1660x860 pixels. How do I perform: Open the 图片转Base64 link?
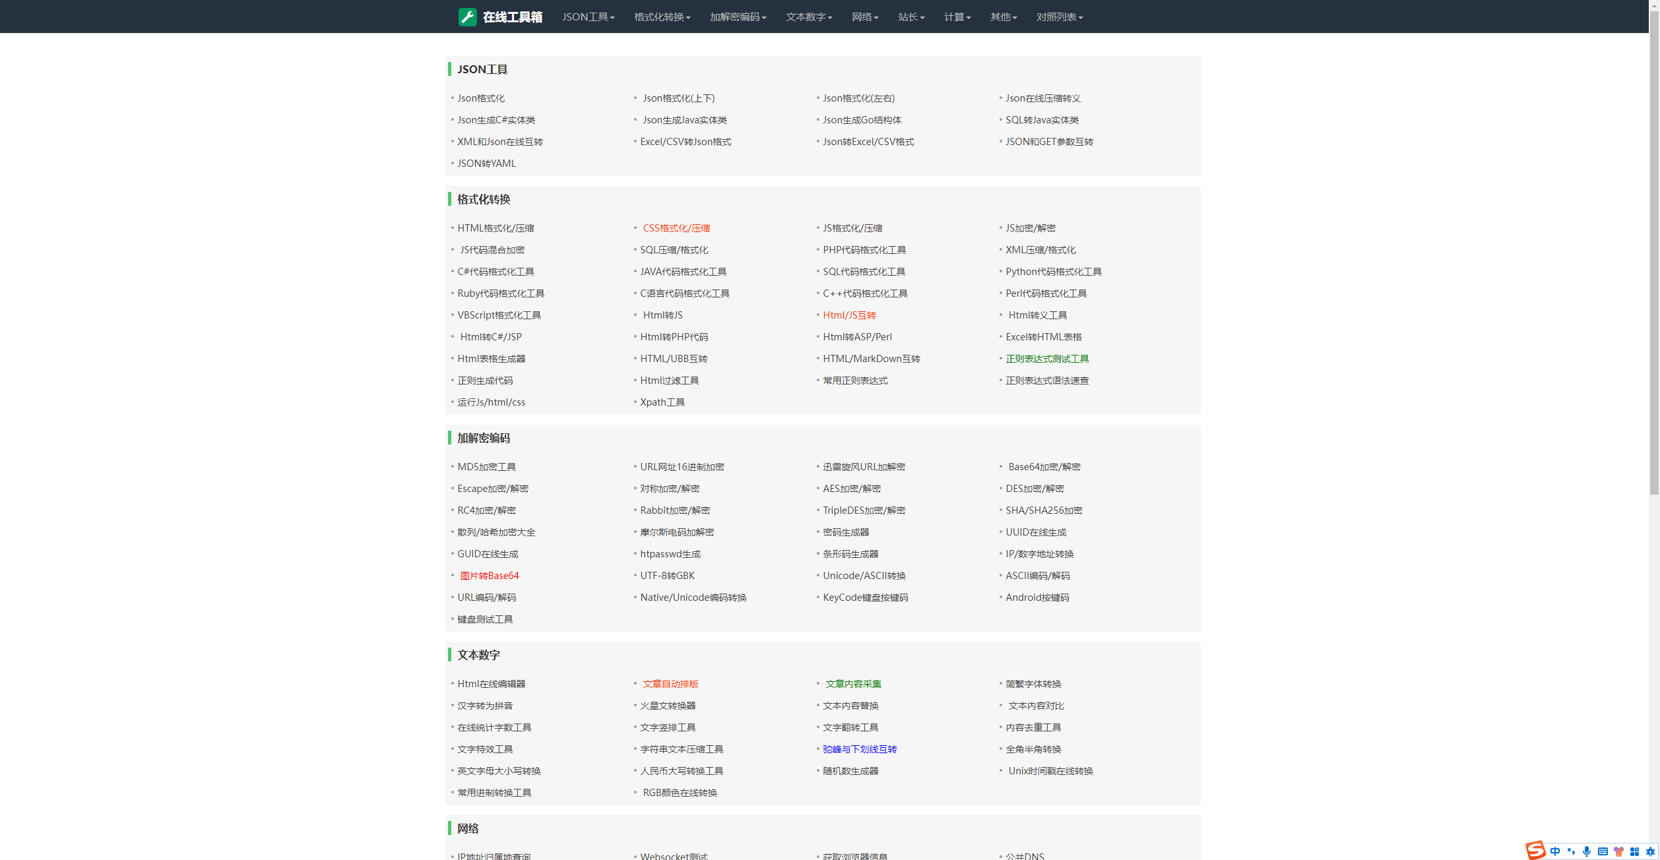click(490, 576)
